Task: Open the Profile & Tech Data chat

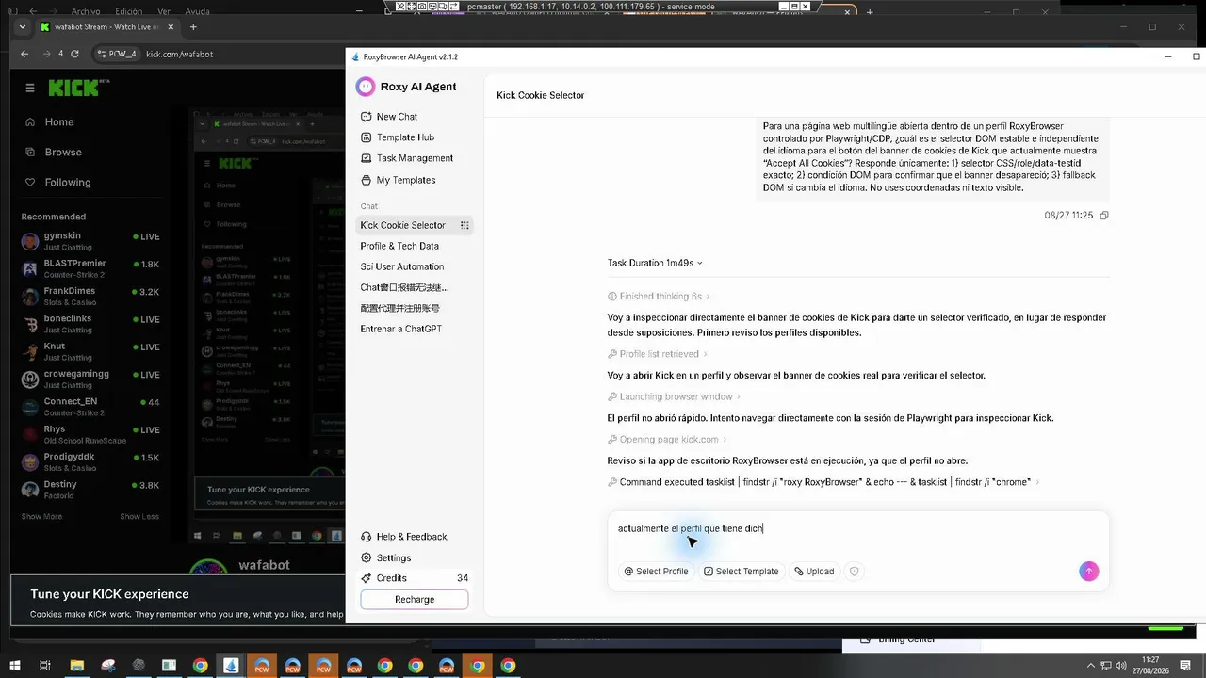Action: click(x=399, y=246)
